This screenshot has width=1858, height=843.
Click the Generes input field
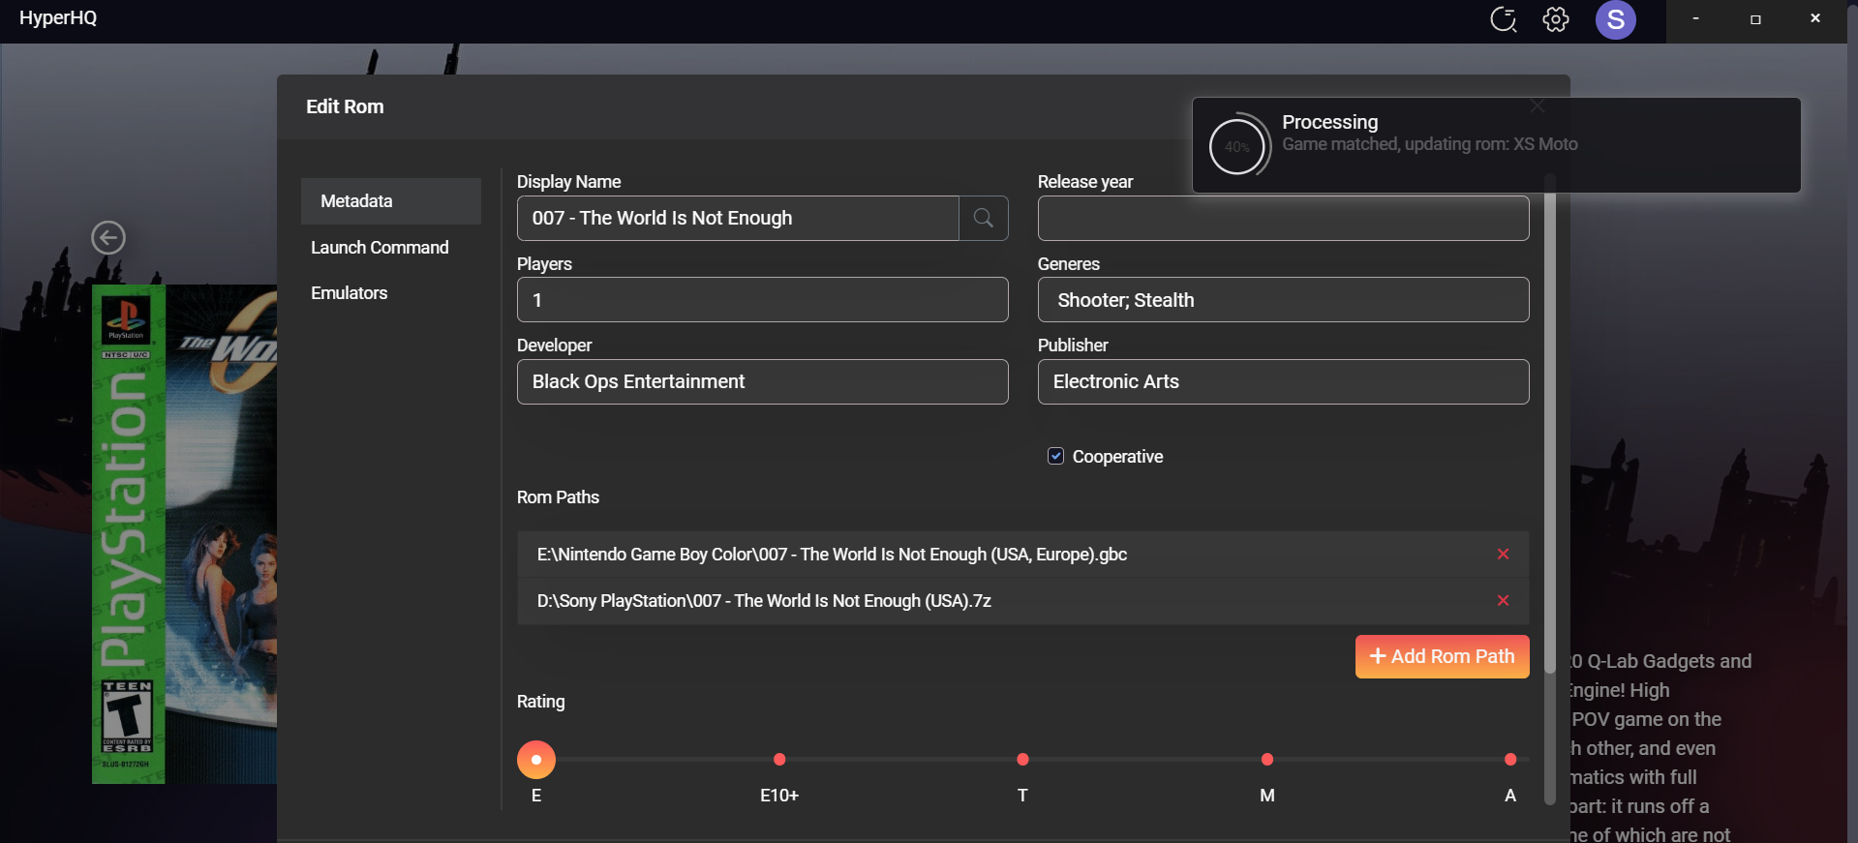(x=1283, y=300)
